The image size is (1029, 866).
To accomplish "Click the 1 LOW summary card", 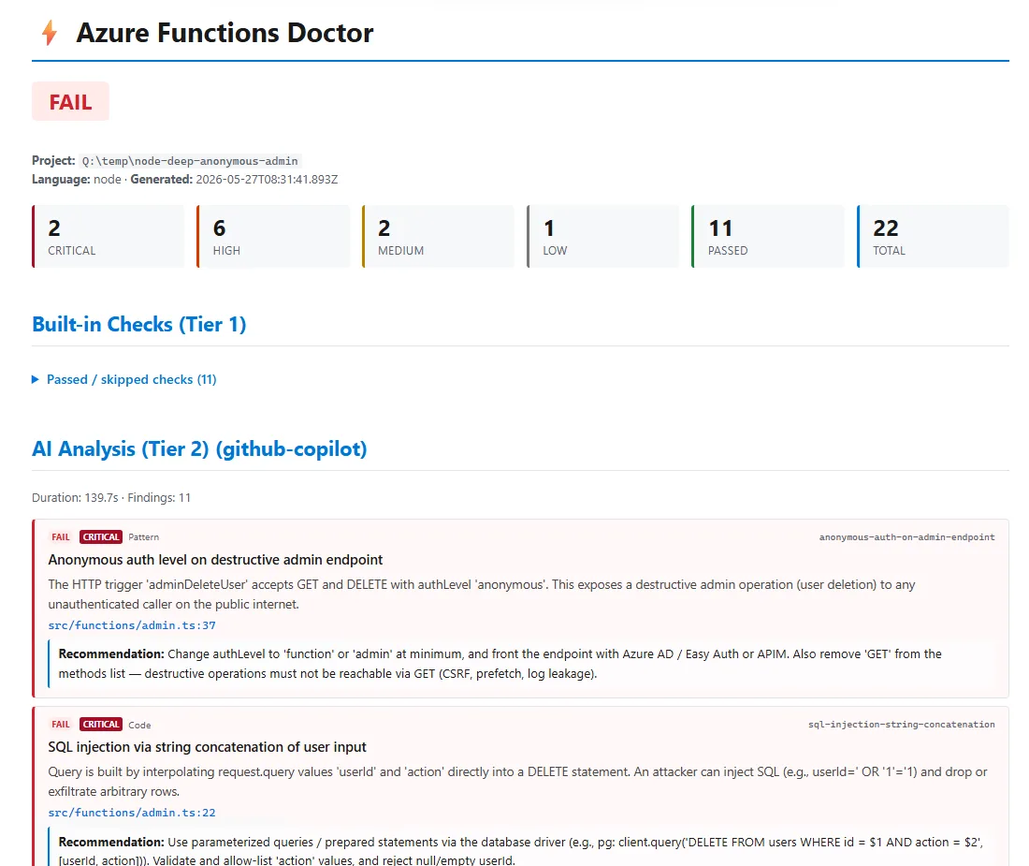I will pos(603,236).
